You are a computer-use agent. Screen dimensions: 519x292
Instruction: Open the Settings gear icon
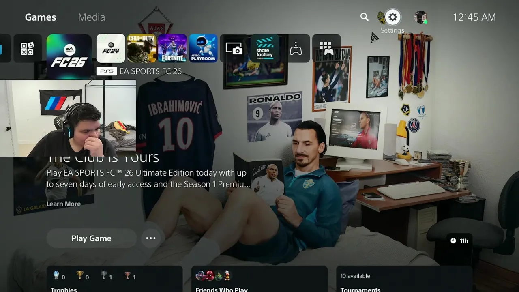point(392,17)
